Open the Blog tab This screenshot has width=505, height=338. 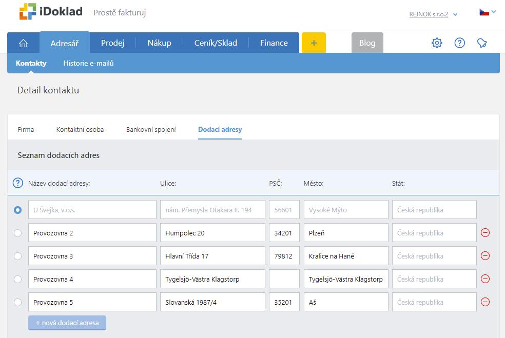[x=367, y=43]
